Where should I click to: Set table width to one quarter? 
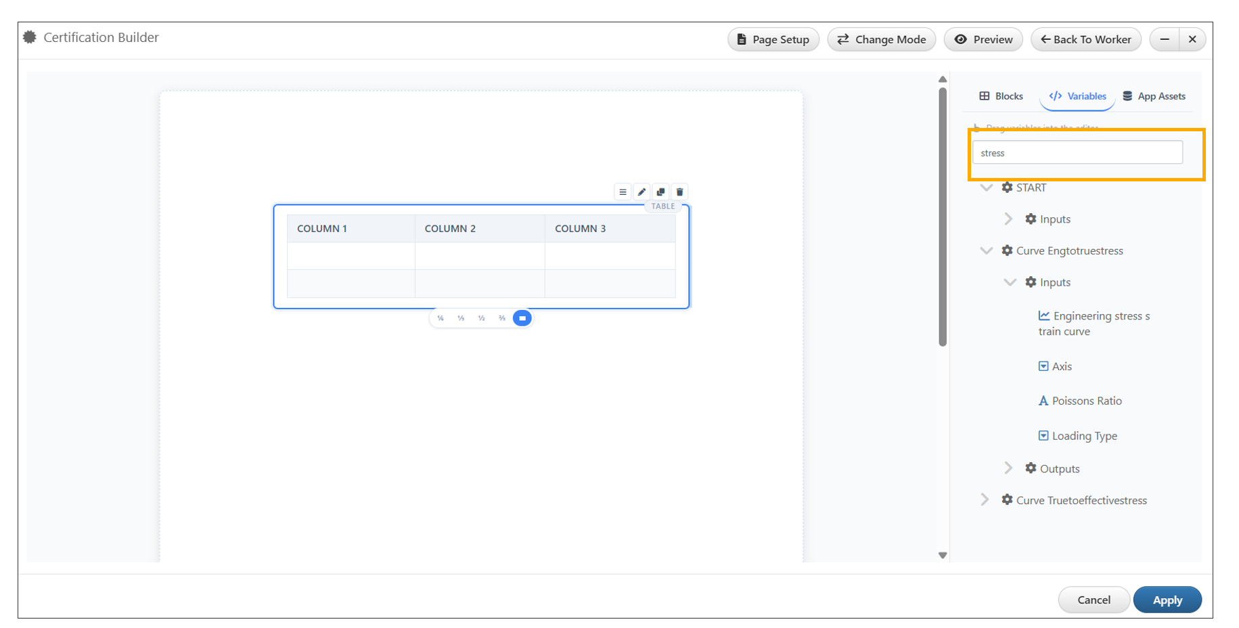(441, 318)
